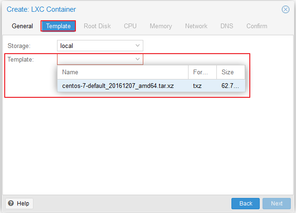Select the Template tab
Viewport: 296px width, 213px height.
pyautogui.click(x=58, y=26)
